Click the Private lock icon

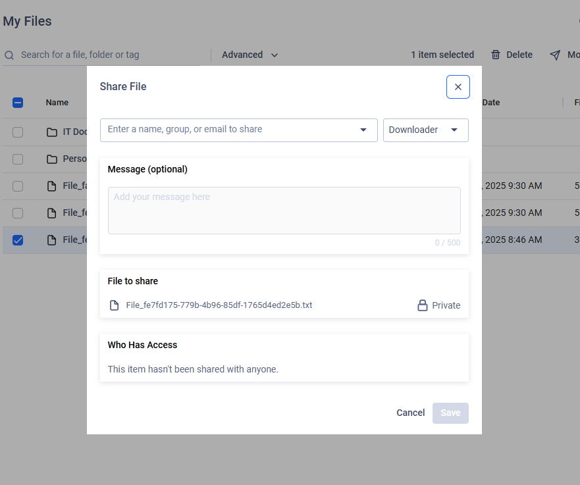423,305
